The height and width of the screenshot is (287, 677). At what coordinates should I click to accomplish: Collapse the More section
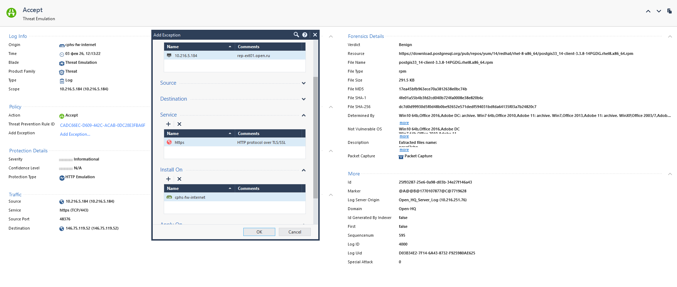pyautogui.click(x=670, y=174)
